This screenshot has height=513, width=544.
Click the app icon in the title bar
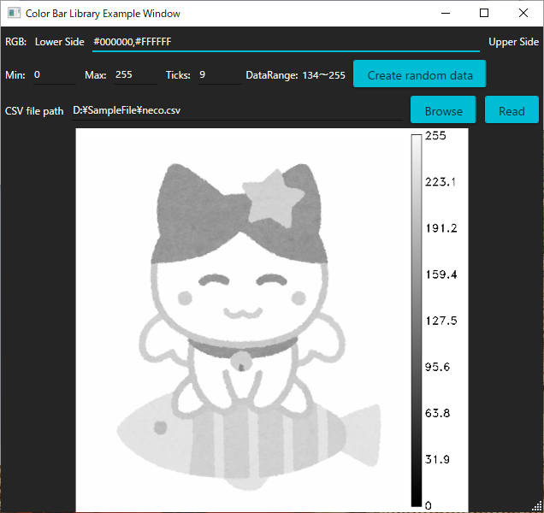point(15,13)
